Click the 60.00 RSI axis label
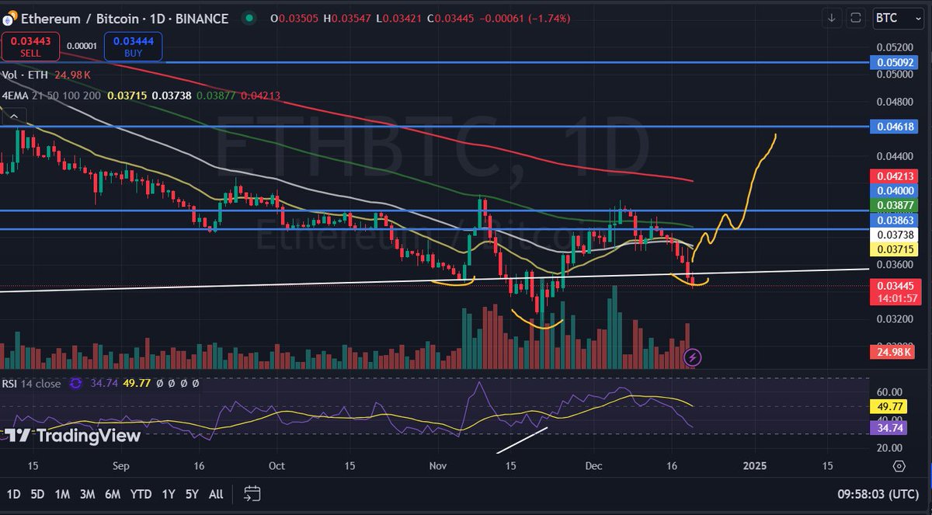 click(x=889, y=391)
